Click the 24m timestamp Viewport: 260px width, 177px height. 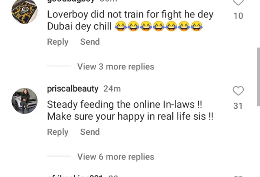click(x=112, y=89)
